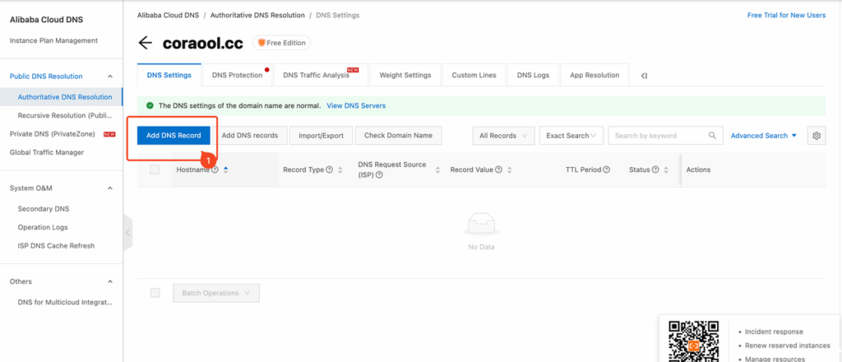842x362 pixels.
Task: Select Authoritative DNS Resolution in sidebar
Action: [65, 97]
